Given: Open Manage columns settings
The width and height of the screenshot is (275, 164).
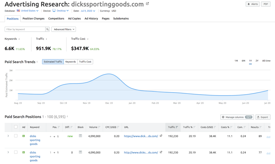Looking at the screenshot, I should point(237,117).
